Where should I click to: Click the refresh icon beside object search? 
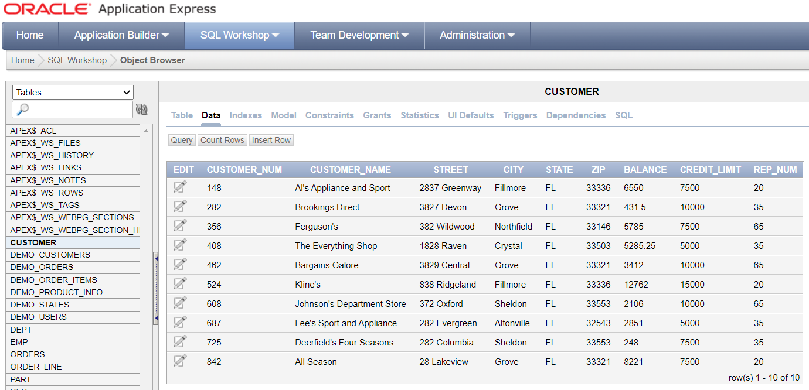(142, 110)
